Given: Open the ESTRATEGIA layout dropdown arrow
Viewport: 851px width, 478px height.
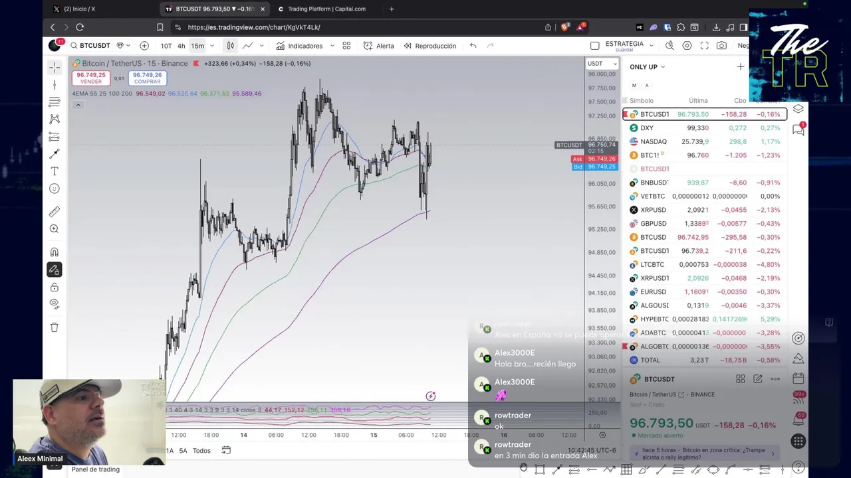Looking at the screenshot, I should [x=651, y=46].
